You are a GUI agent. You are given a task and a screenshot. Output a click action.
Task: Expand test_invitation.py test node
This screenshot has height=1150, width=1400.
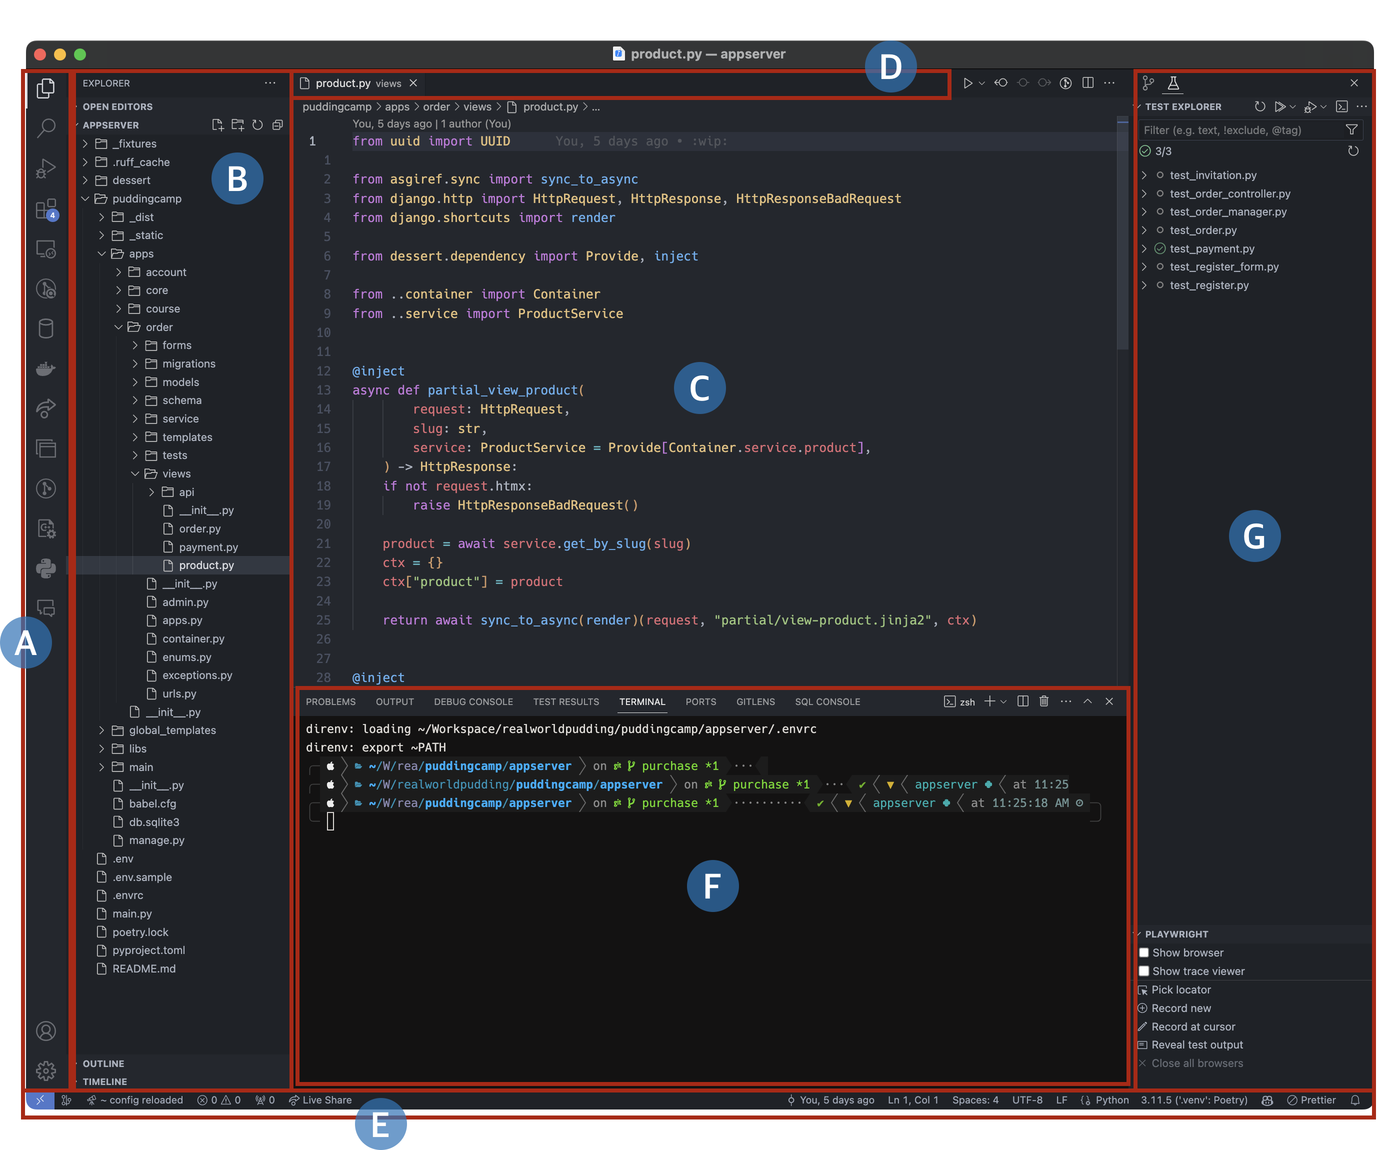click(1143, 175)
